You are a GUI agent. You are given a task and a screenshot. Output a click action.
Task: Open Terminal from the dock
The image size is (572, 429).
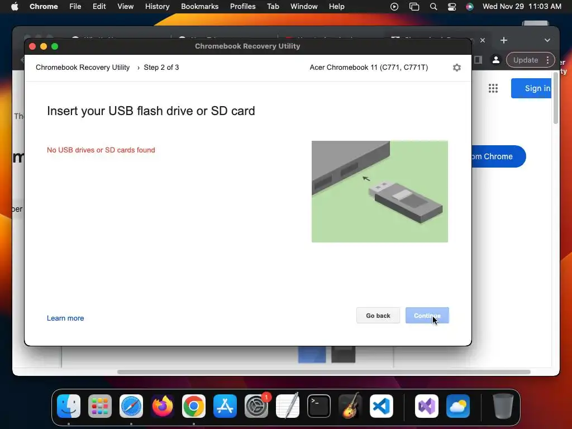pos(319,406)
